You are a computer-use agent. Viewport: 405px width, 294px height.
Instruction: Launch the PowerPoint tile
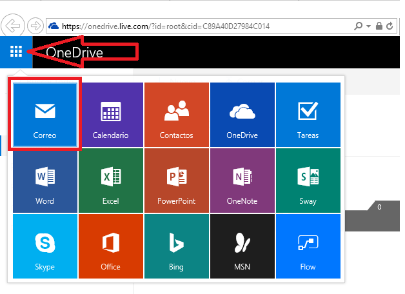(177, 181)
